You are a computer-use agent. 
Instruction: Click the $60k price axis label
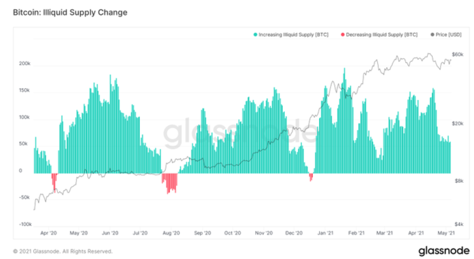(x=457, y=54)
